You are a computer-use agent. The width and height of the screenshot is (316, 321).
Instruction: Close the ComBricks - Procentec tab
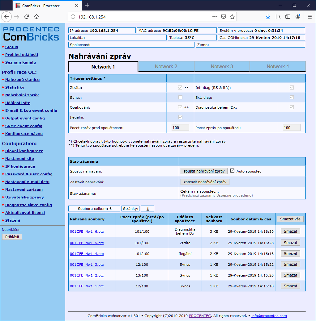tap(77, 6)
